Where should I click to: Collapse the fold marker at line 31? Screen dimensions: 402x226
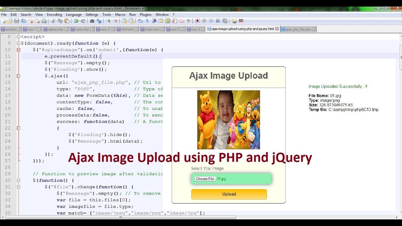(19, 187)
